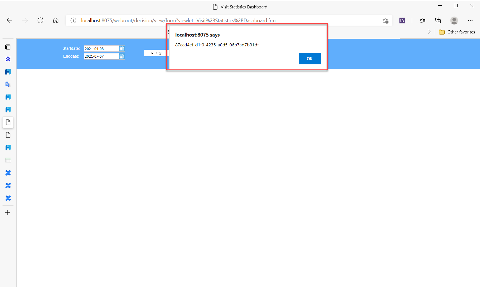Image resolution: width=480 pixels, height=287 pixels.
Task: Click the Baidu icon in the sidebar
Action: click(8, 59)
